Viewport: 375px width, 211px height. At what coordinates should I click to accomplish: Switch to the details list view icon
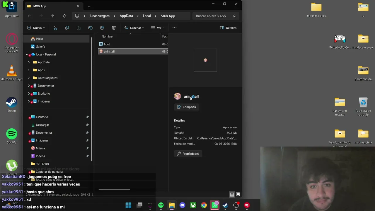point(232,195)
